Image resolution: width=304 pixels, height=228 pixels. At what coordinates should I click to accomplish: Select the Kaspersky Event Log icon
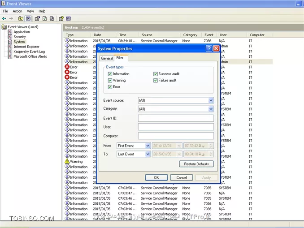tap(10, 52)
